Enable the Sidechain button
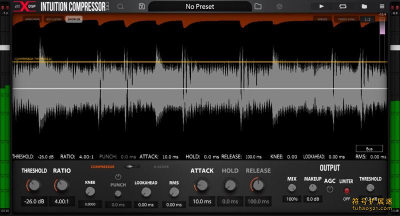Viewport: 400px width, 216px height. pyautogui.click(x=32, y=19)
